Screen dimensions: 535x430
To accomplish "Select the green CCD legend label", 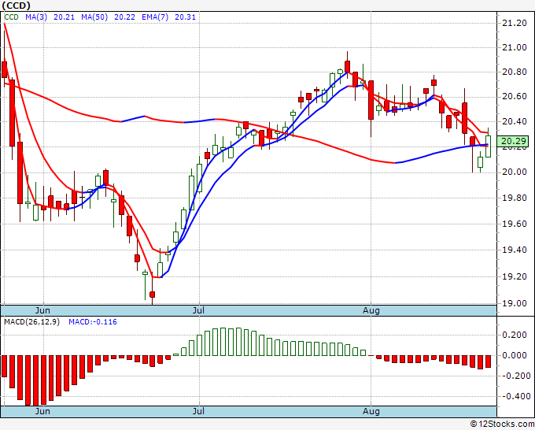I will (12, 17).
